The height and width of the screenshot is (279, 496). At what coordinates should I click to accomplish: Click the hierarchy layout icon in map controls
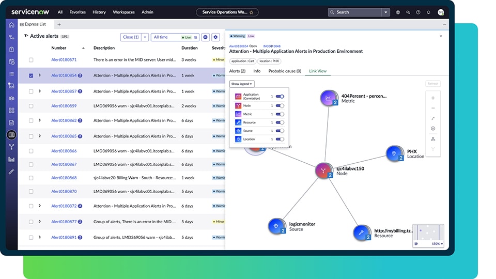pos(433,139)
